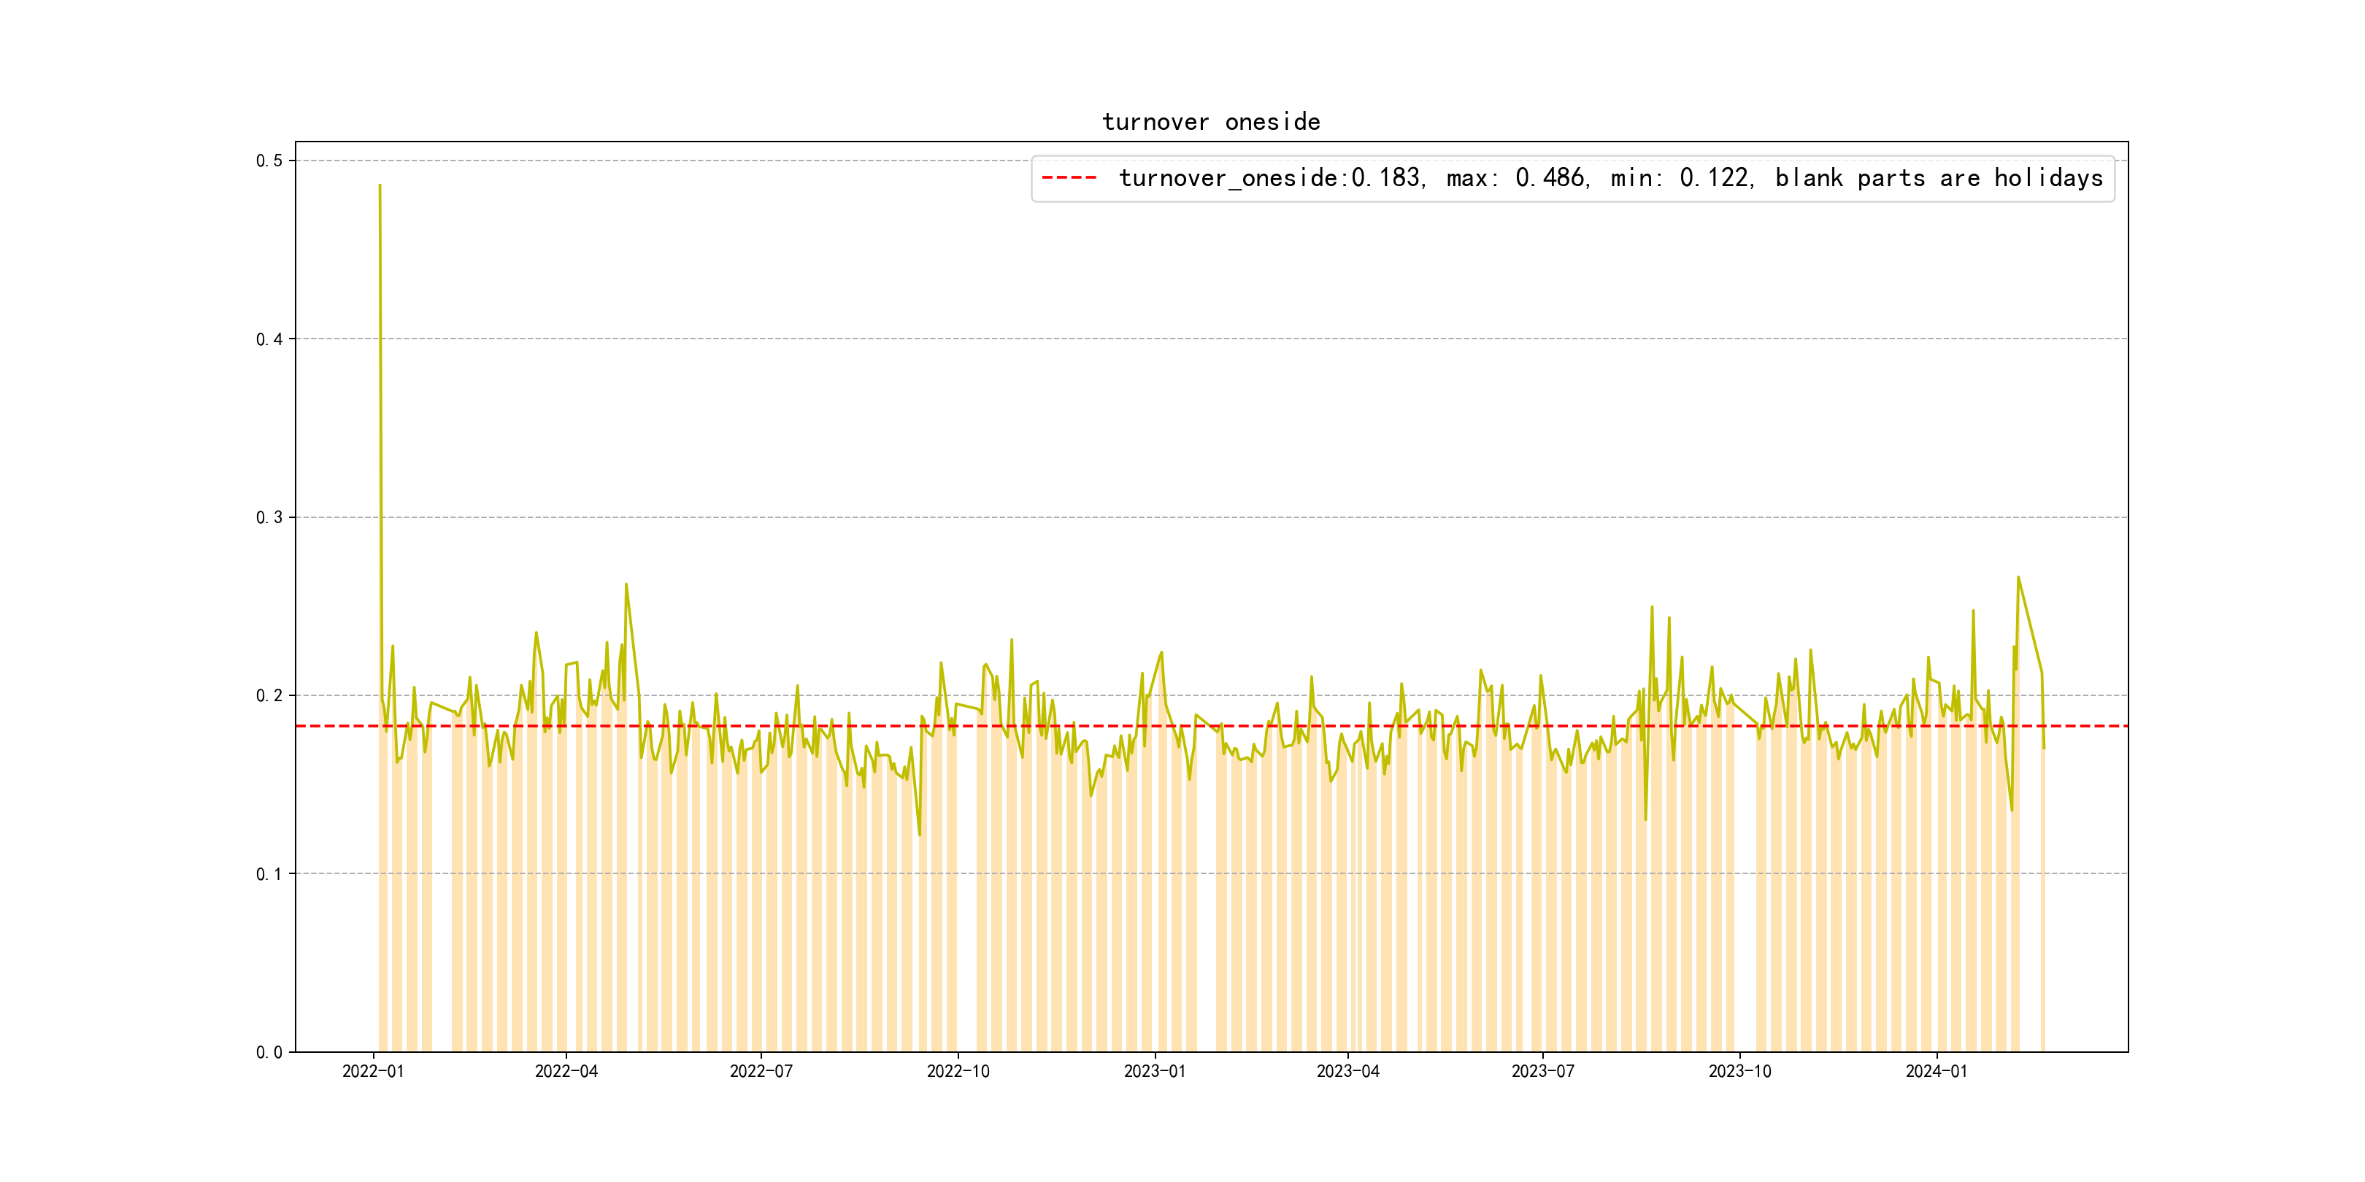Click the 0.5 y-axis tick label
This screenshot has width=2365, height=1182.
pyautogui.click(x=269, y=161)
